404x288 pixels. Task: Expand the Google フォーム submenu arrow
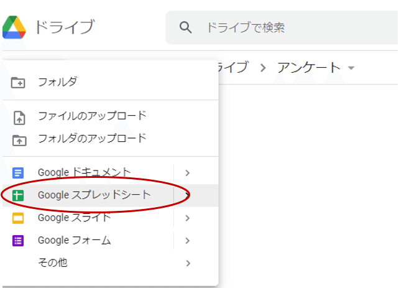pos(188,241)
